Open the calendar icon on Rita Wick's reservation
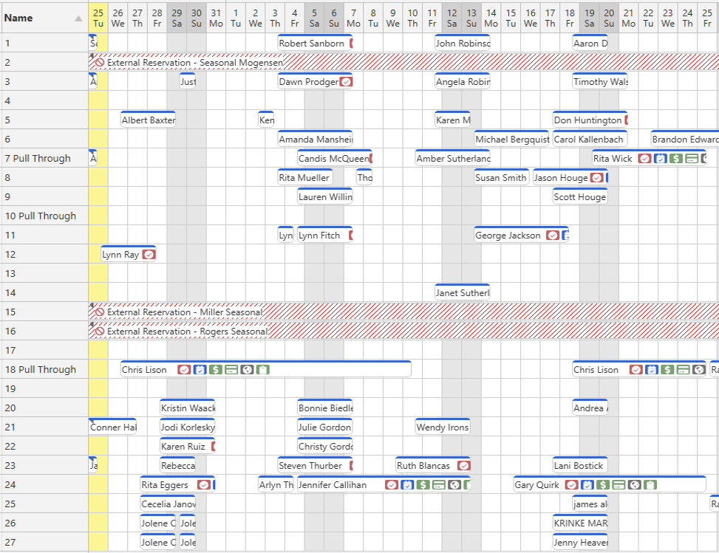Image resolution: width=719 pixels, height=553 pixels. coord(661,159)
